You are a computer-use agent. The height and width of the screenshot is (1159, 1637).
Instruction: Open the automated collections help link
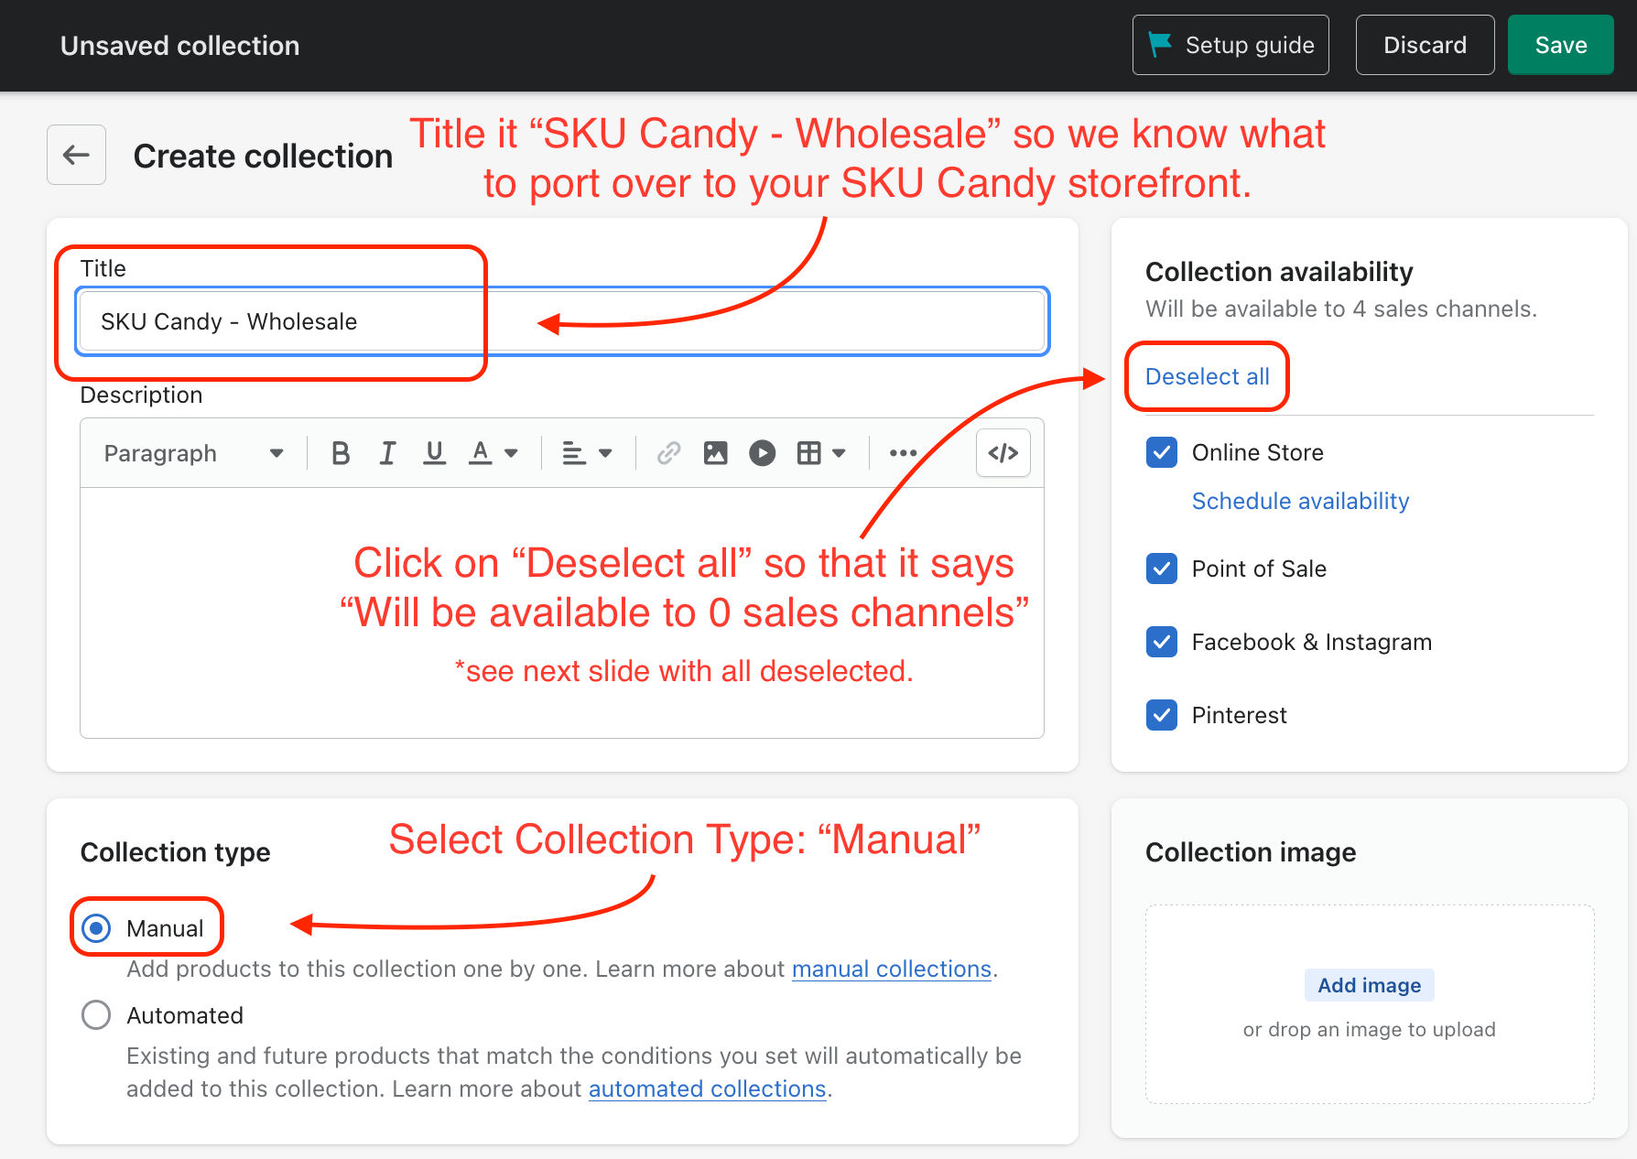tap(707, 1089)
